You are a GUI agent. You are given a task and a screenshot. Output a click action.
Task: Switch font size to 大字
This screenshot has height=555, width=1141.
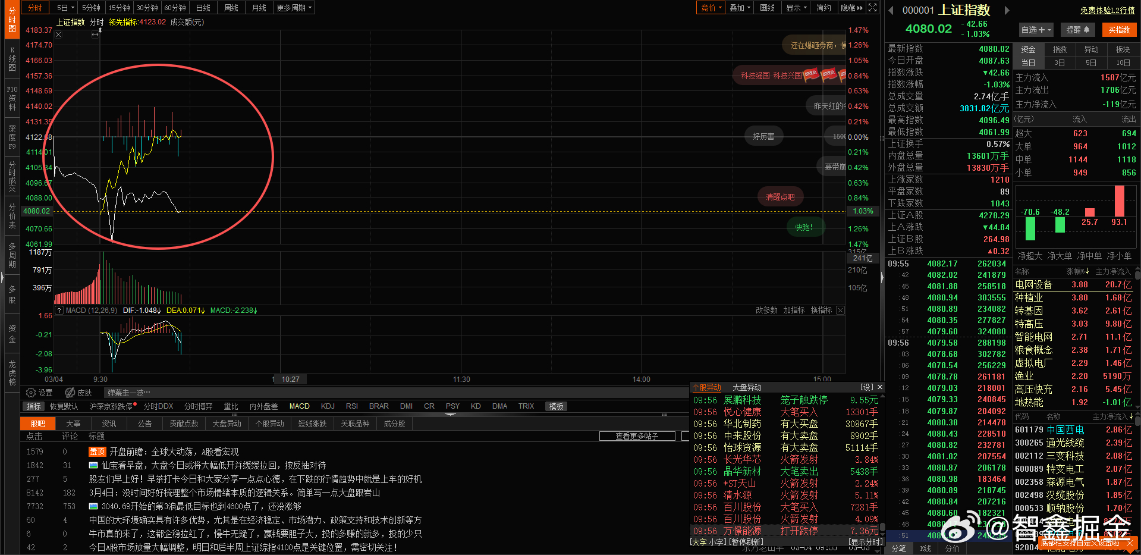point(699,542)
